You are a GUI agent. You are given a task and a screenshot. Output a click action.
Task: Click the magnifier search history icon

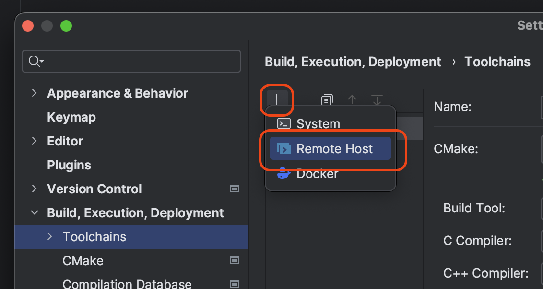pyautogui.click(x=36, y=61)
